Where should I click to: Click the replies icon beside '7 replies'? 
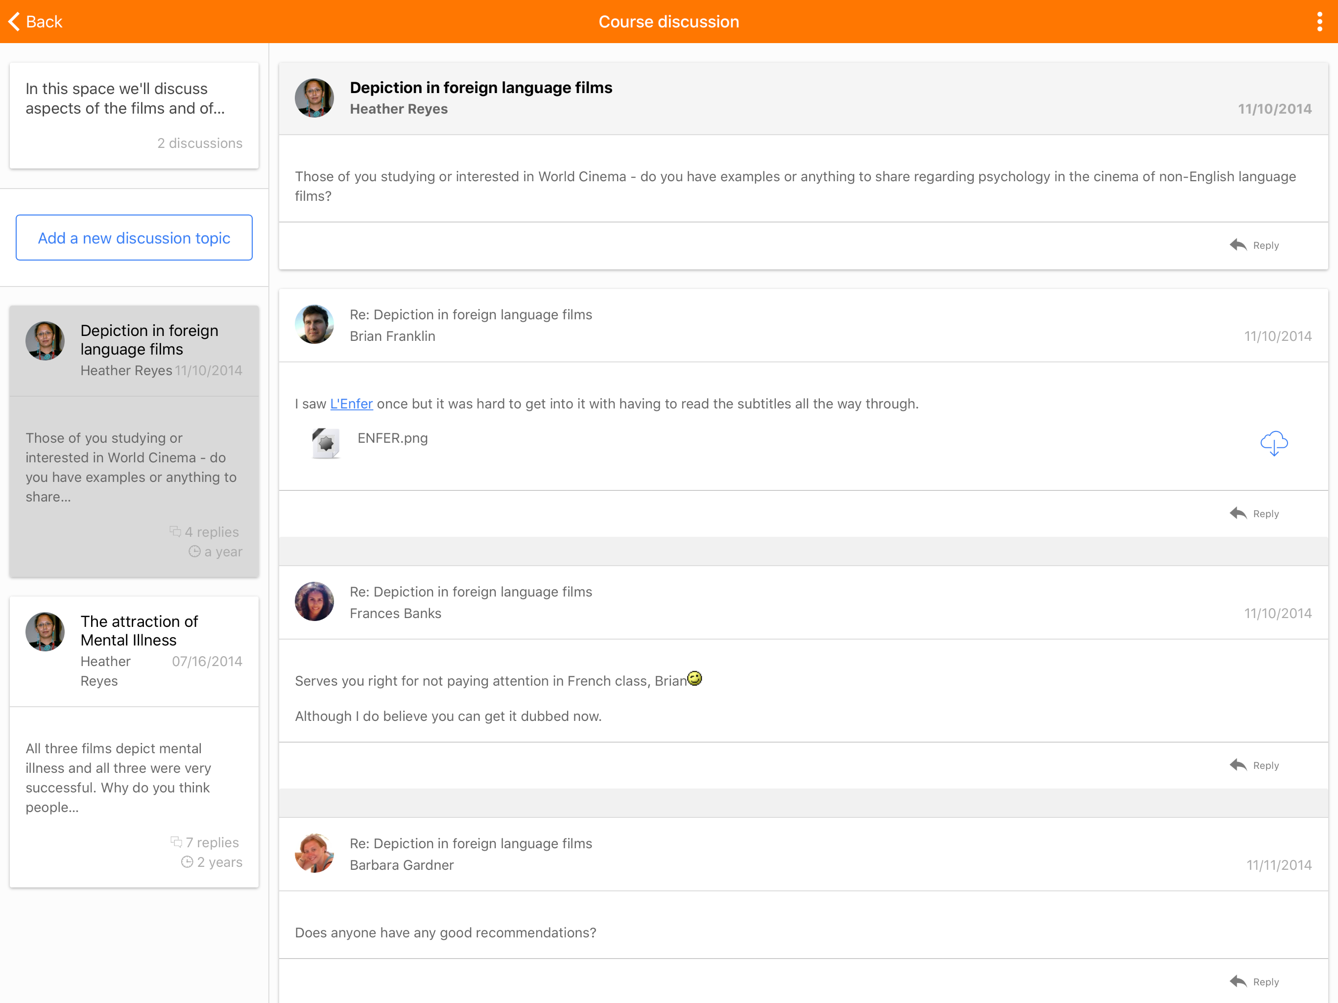click(176, 842)
